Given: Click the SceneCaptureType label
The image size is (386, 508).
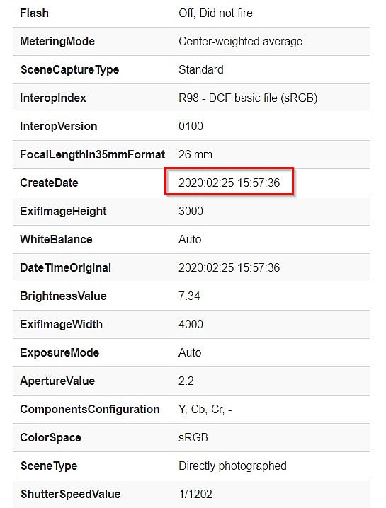Looking at the screenshot, I should 69,70.
